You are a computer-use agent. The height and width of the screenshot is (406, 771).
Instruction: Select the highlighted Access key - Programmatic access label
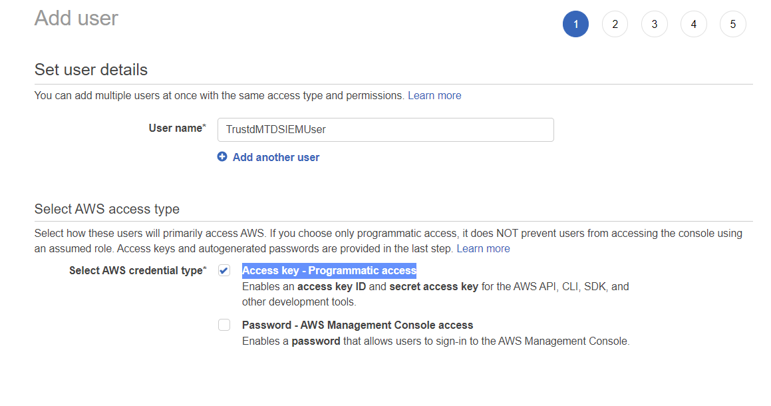pos(329,271)
